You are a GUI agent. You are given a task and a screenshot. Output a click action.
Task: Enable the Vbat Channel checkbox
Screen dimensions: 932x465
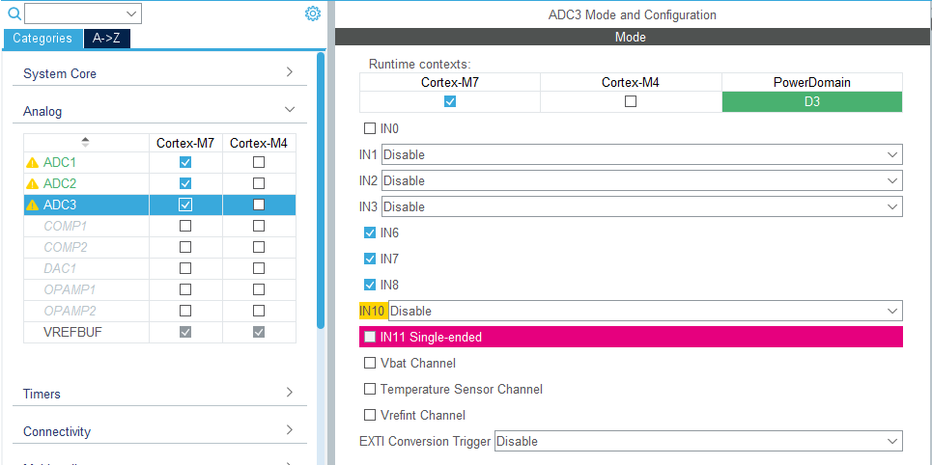pyautogui.click(x=370, y=364)
